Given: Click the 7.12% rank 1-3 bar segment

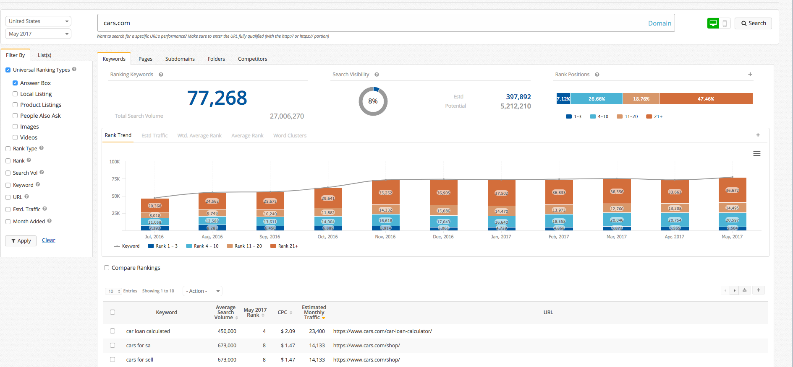Looking at the screenshot, I should 563,98.
